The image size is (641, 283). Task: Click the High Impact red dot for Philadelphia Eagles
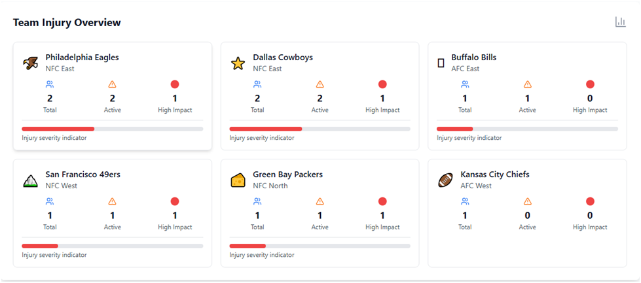tap(175, 84)
